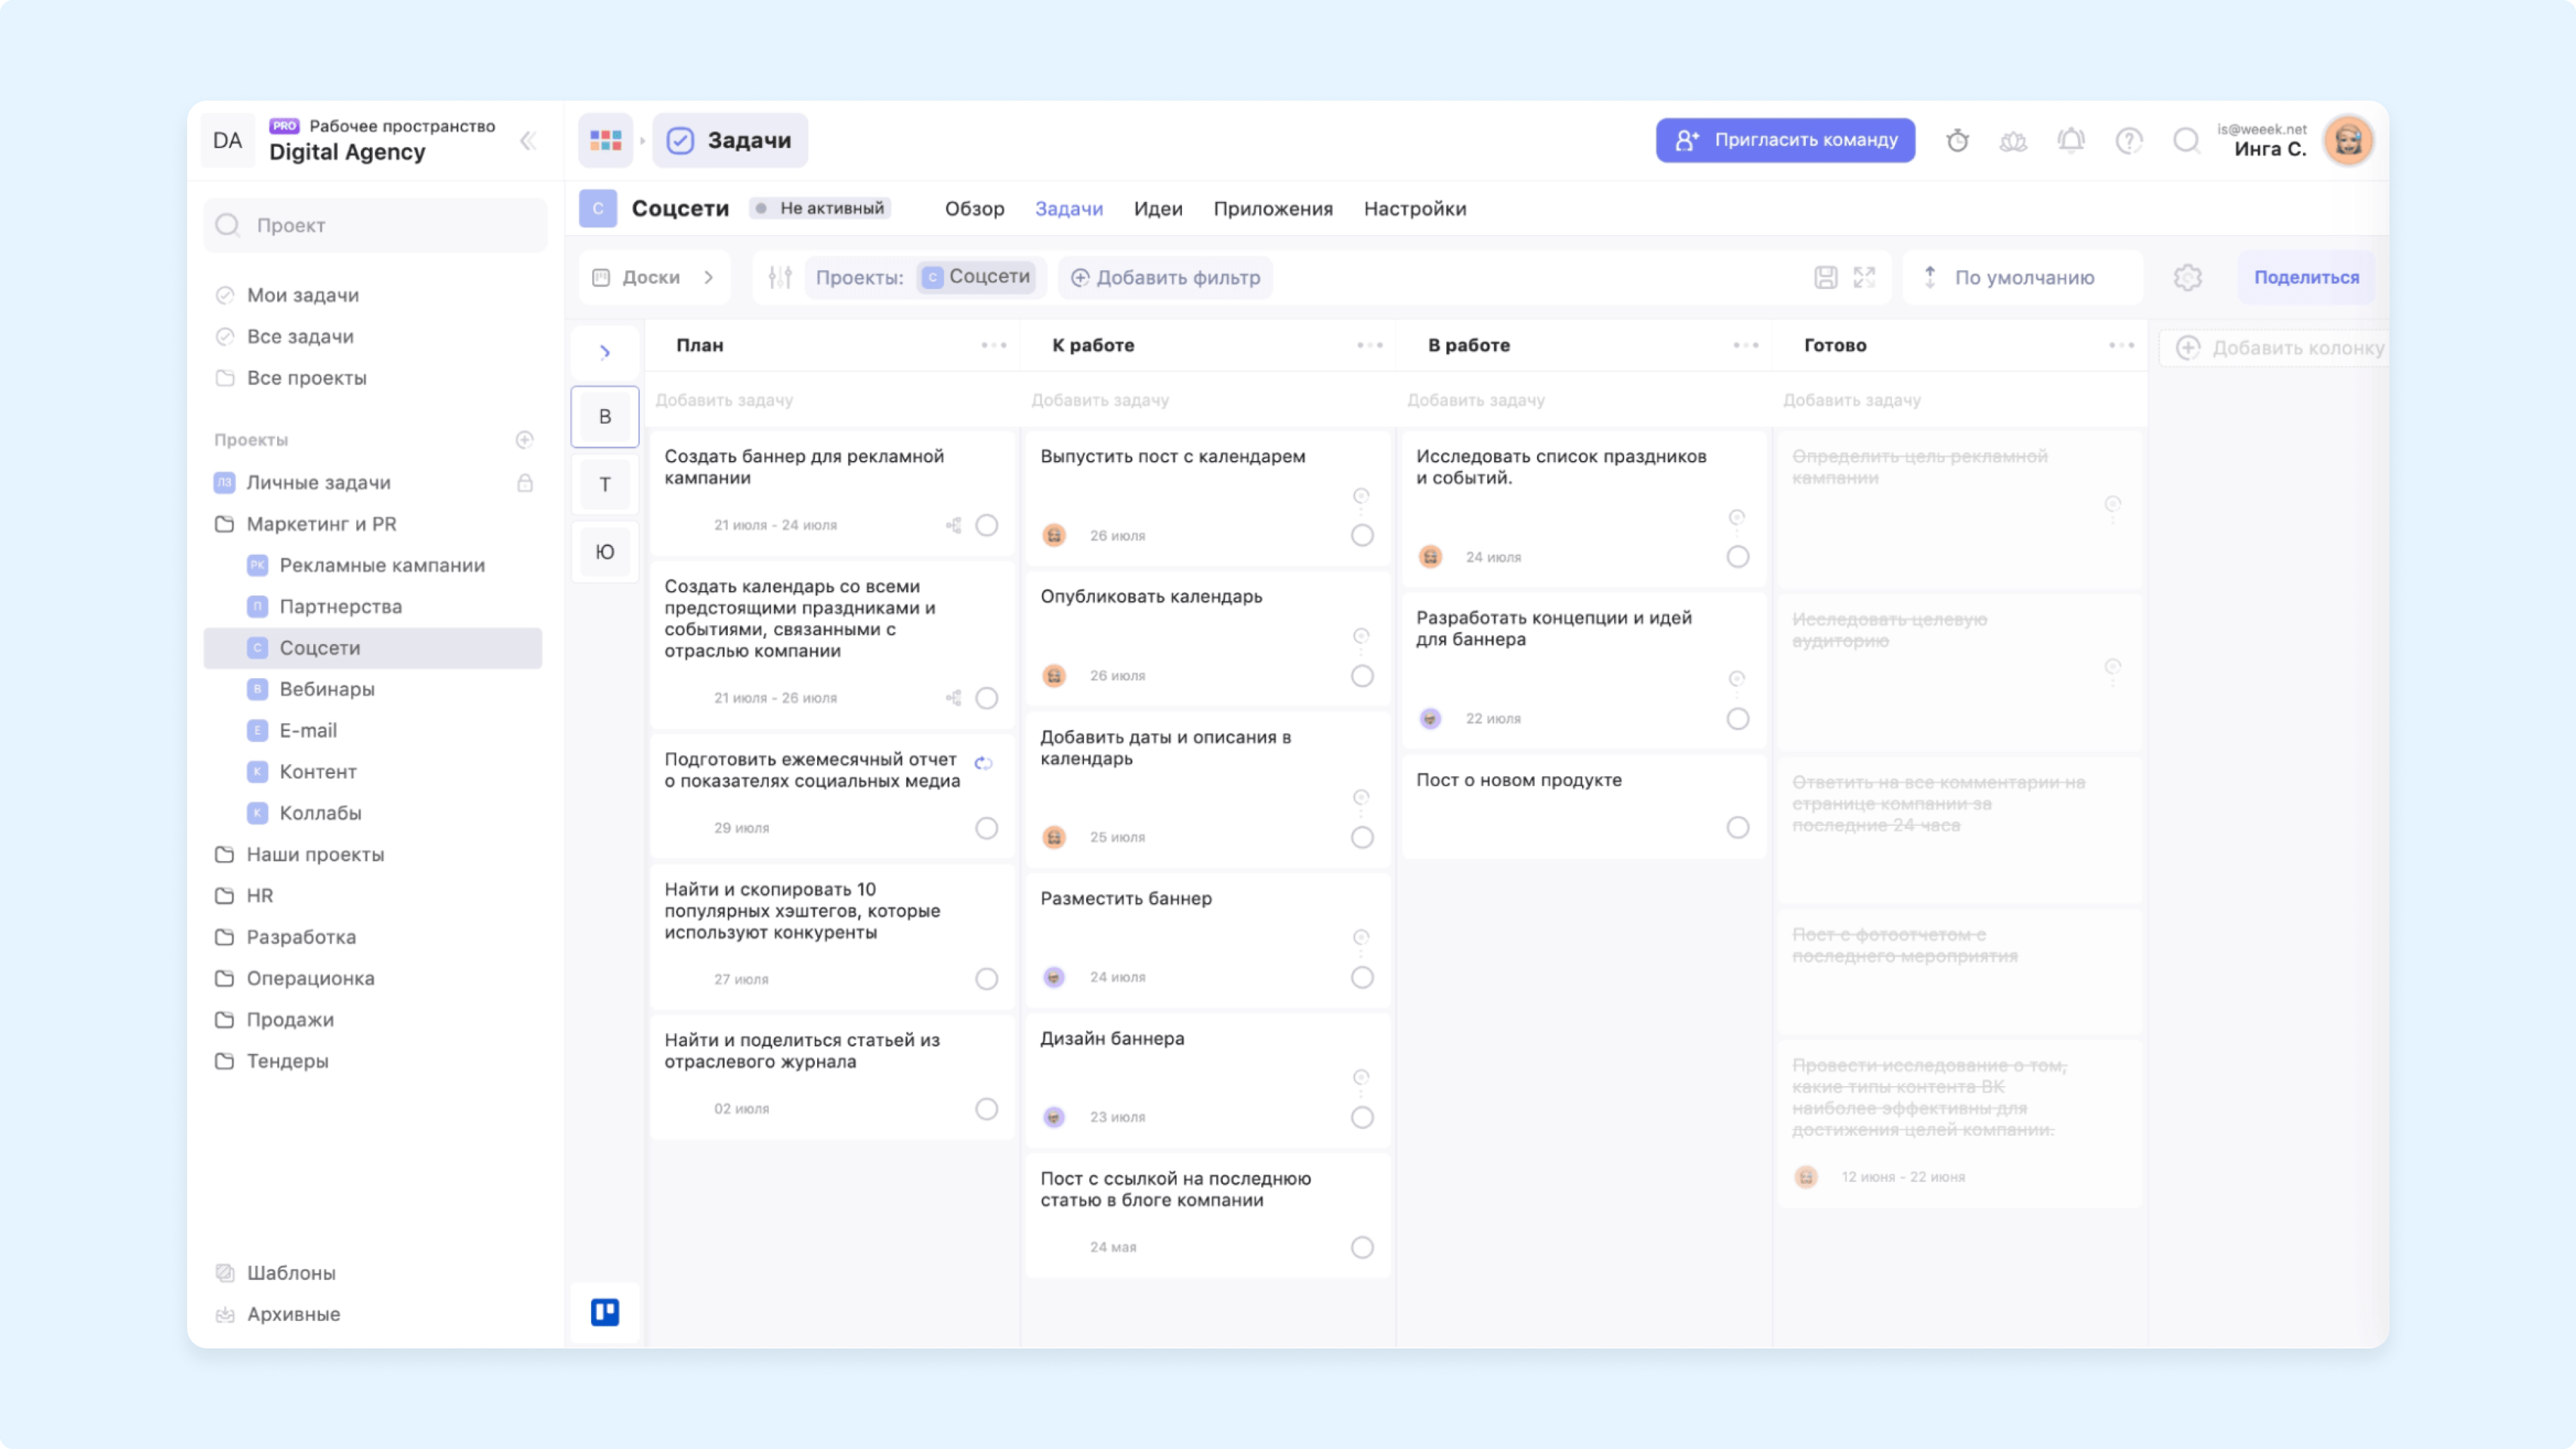Select board Т in board list

[605, 485]
